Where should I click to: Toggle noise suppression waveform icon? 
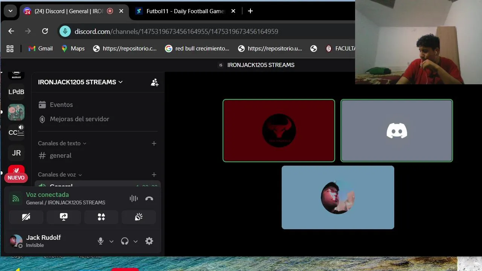point(134,198)
